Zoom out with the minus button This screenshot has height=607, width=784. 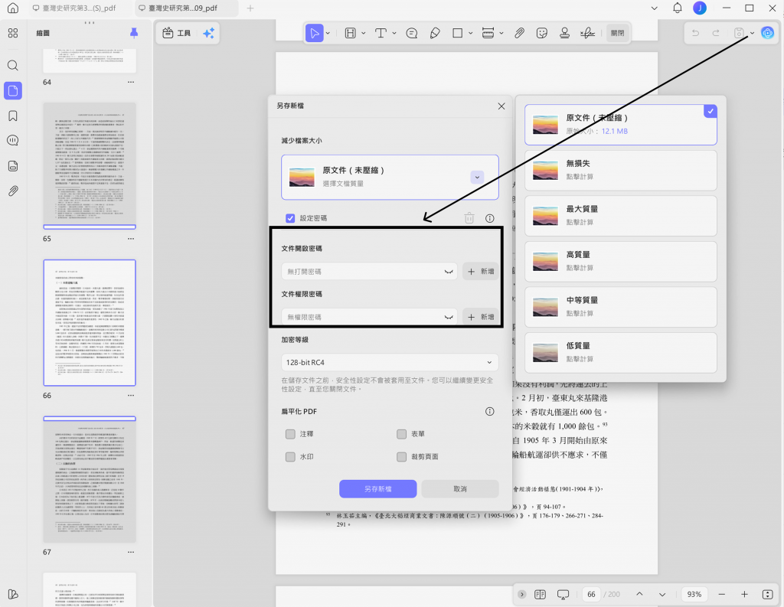coord(721,595)
